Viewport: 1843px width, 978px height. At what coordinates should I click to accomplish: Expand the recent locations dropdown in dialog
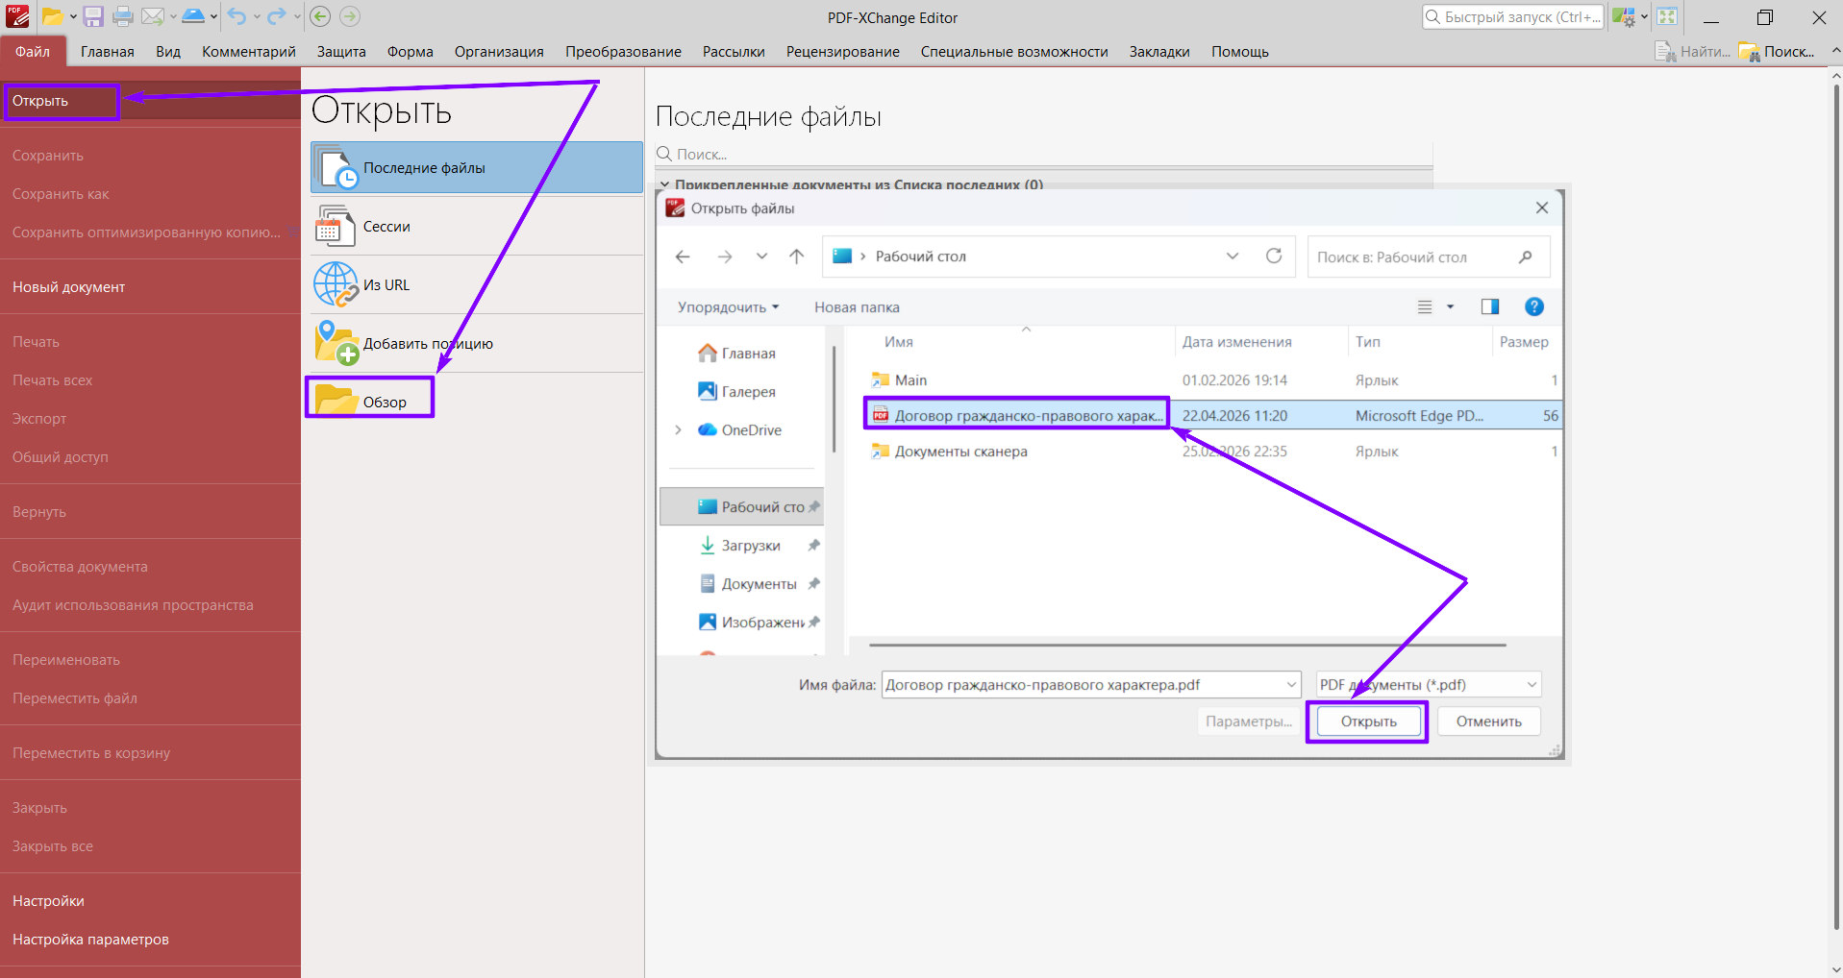coord(761,257)
